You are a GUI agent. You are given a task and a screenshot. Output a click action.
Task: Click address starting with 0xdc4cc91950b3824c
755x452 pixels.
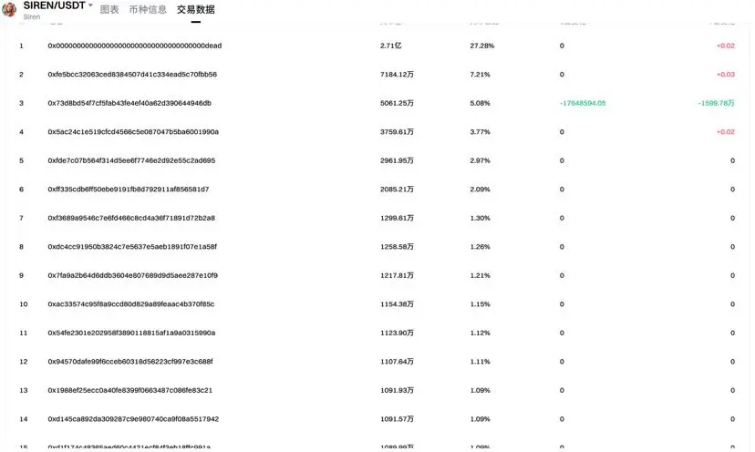[132, 246]
